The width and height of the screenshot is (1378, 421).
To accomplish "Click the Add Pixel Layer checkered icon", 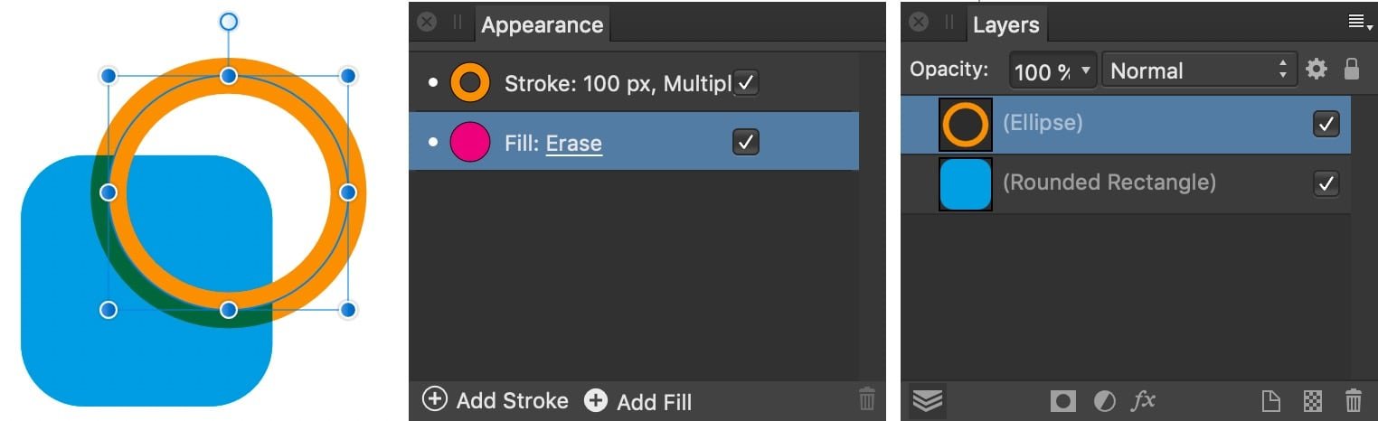I will (x=1312, y=401).
